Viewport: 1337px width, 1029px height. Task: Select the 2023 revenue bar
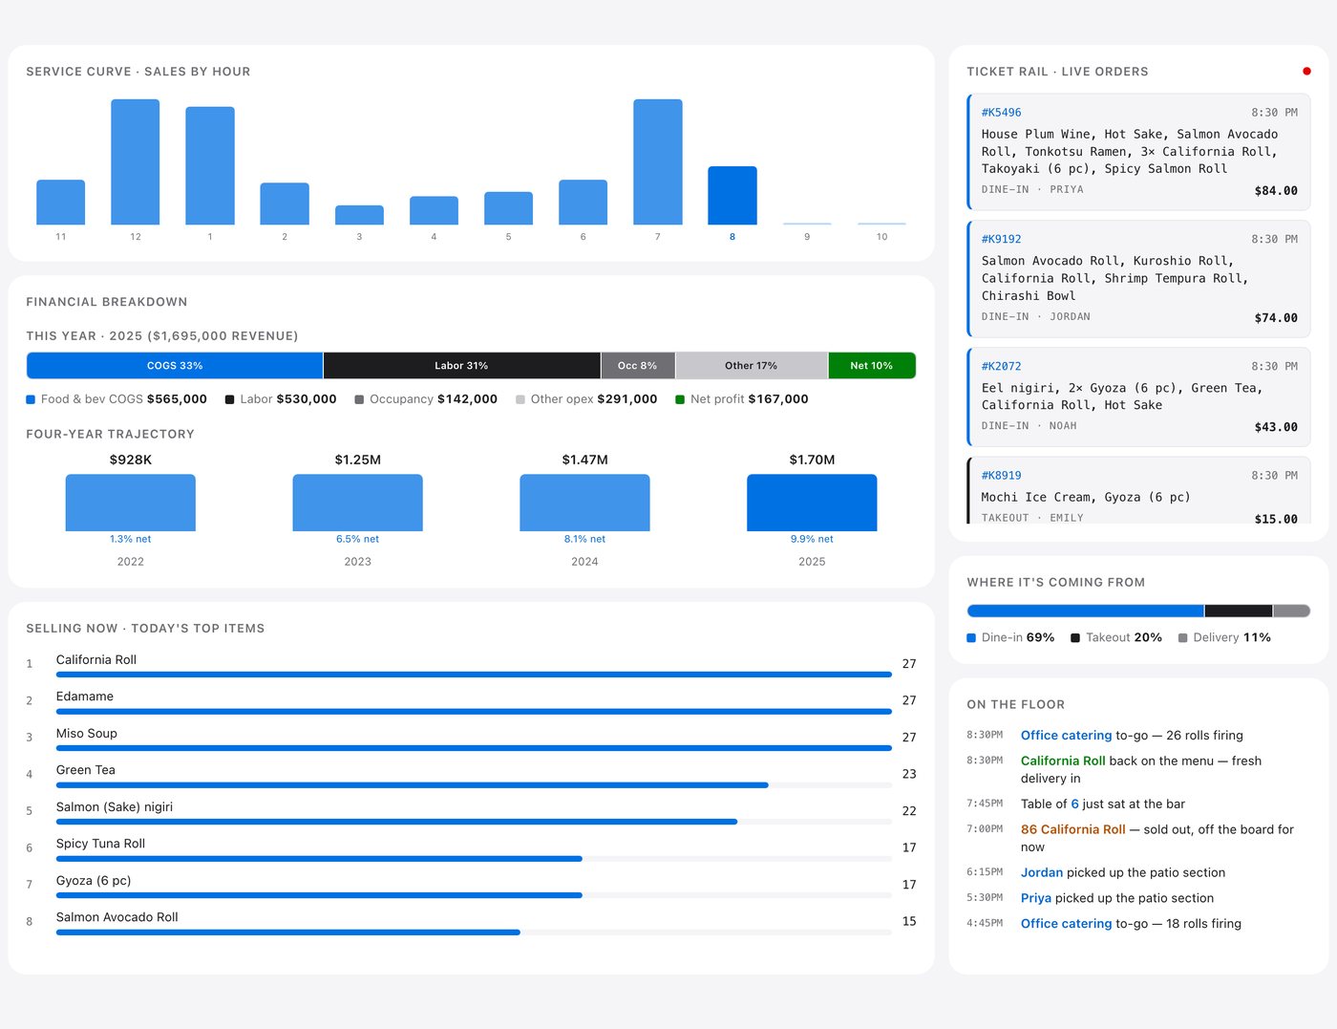coord(357,503)
